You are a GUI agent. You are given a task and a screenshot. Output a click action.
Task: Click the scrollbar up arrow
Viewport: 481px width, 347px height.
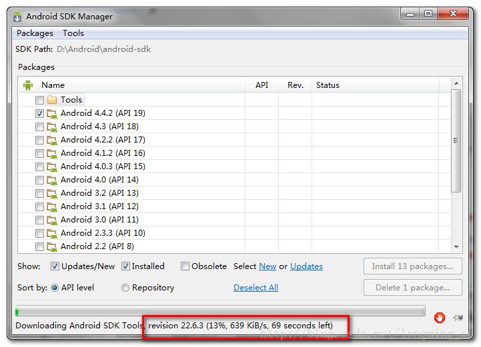click(456, 83)
